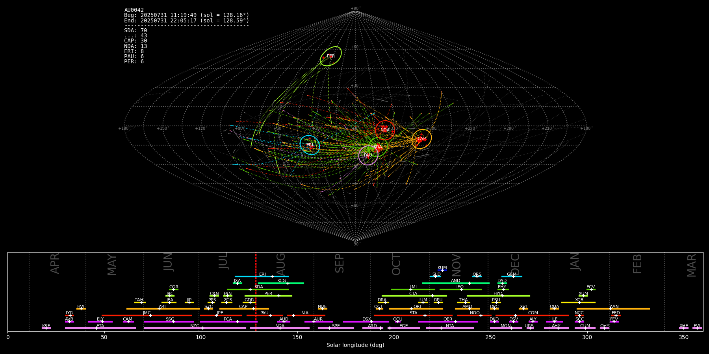709x354 pixels.
Task: Click the COM shower bar in timeline
Action: (x=533, y=315)
